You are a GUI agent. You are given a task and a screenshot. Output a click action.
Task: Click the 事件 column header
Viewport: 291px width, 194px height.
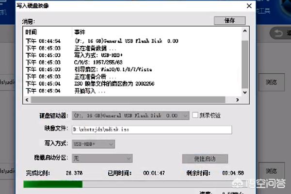[x=80, y=32]
